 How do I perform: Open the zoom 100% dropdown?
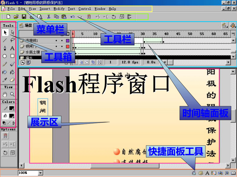click(x=40, y=173)
